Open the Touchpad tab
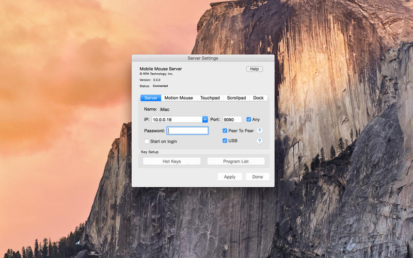 (210, 98)
